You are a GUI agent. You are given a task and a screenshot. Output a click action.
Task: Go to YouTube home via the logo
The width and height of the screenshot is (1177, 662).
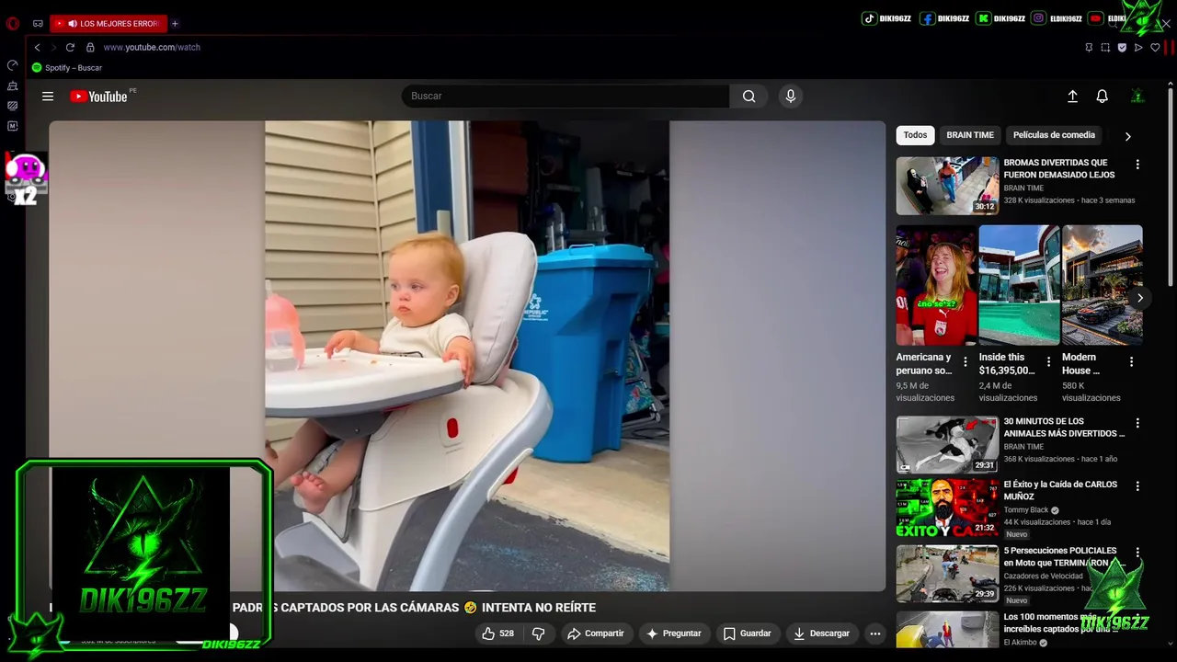click(99, 97)
